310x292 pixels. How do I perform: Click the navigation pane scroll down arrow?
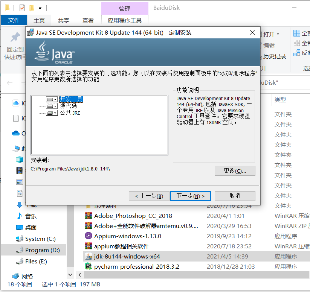(x=70, y=275)
